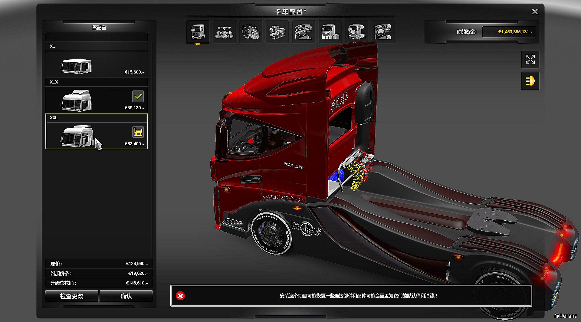Toggle the truck headlights preview

click(x=530, y=81)
